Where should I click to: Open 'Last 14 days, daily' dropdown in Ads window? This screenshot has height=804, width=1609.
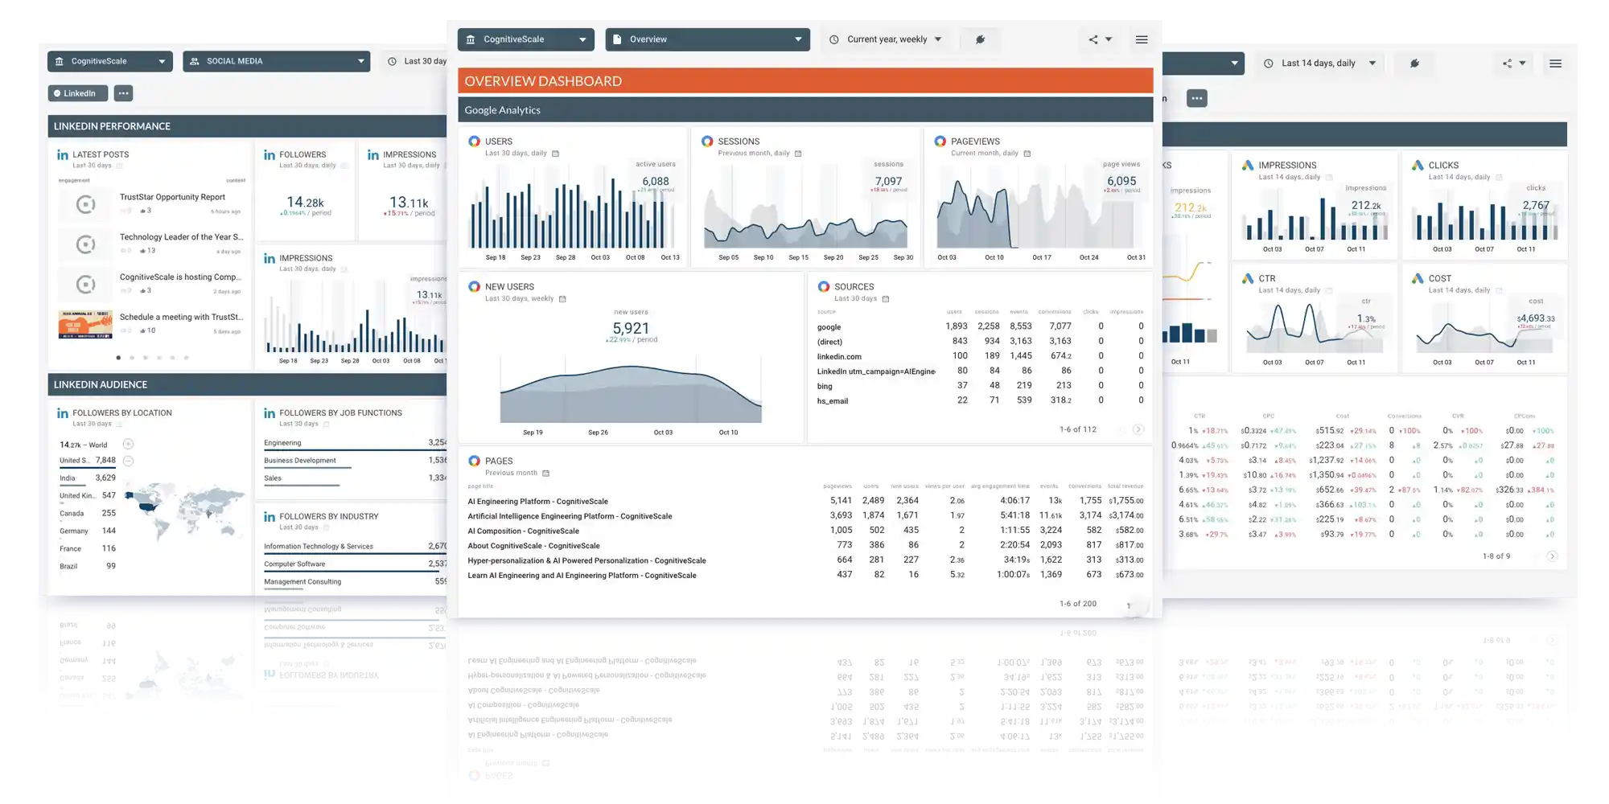click(x=1319, y=64)
